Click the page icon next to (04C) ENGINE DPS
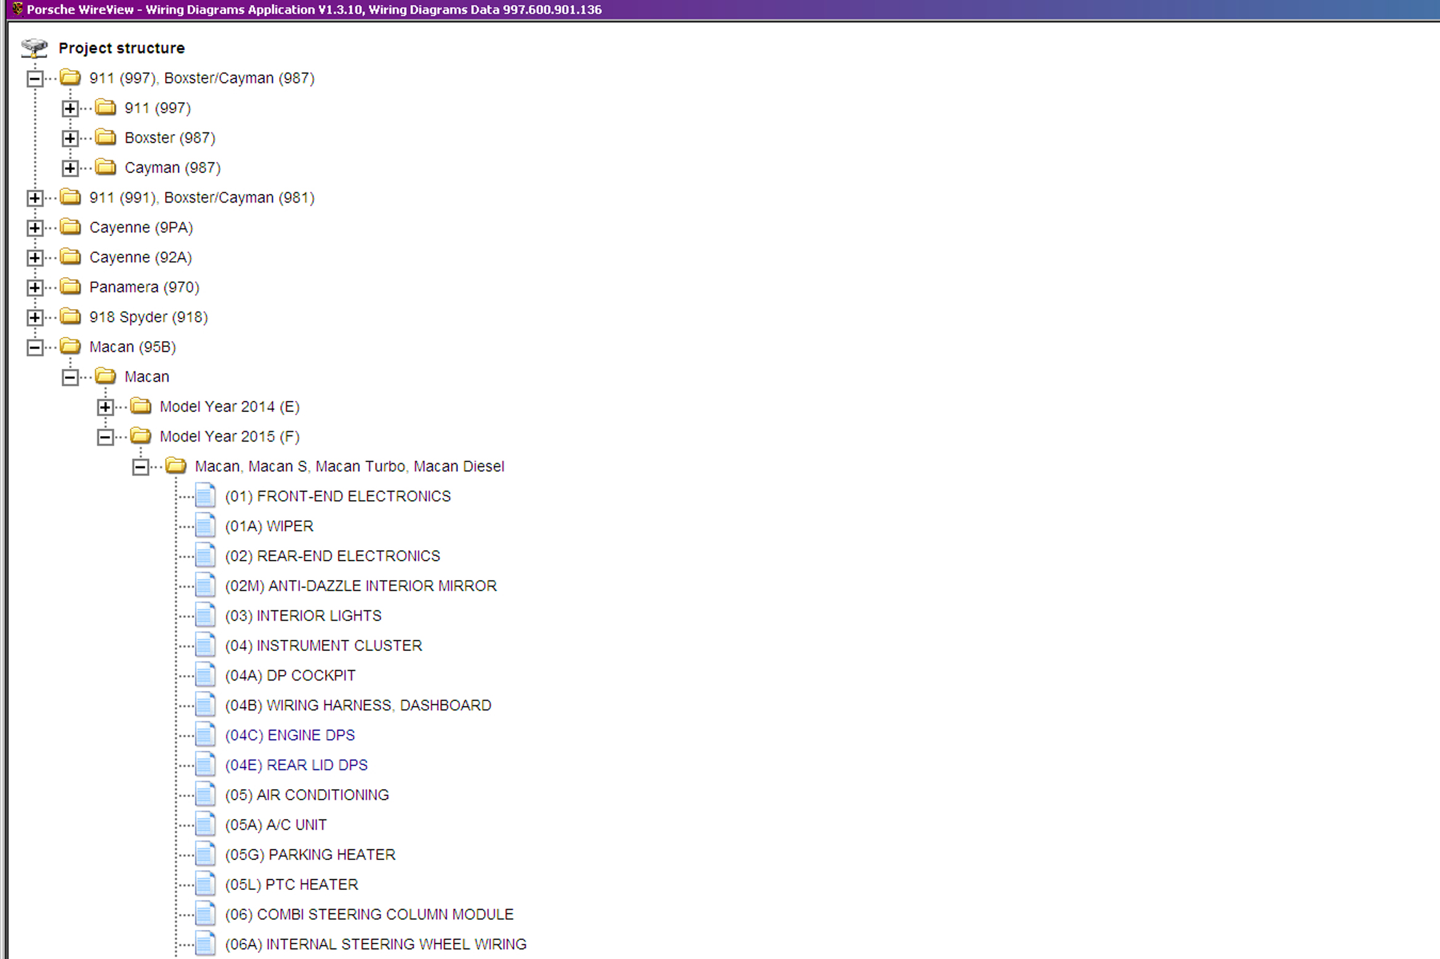1440x959 pixels. [x=205, y=735]
